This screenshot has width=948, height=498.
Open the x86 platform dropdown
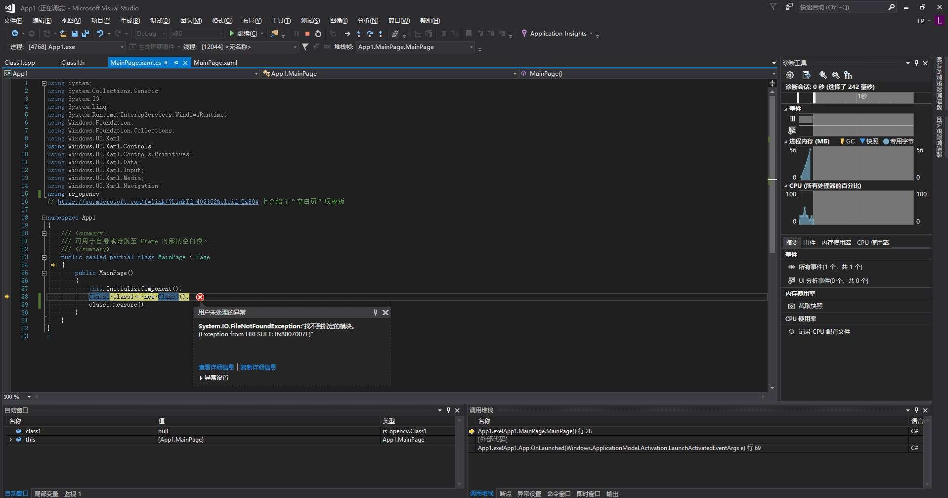coord(221,33)
